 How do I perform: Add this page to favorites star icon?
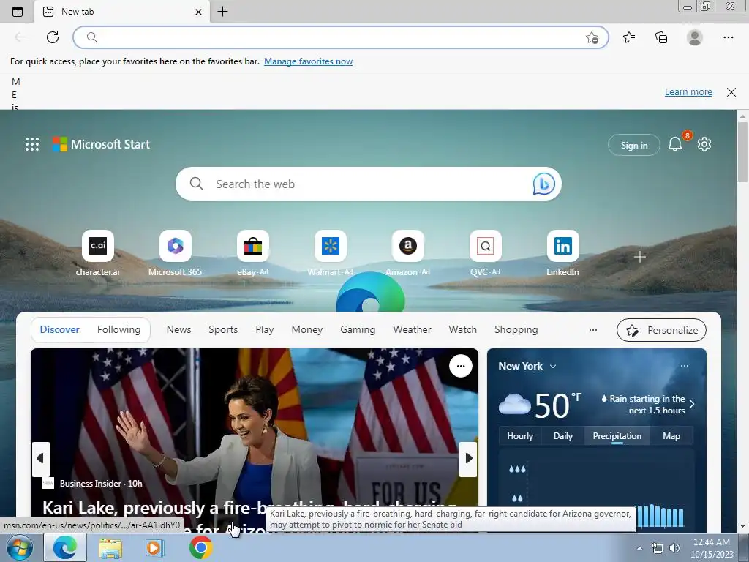click(592, 38)
